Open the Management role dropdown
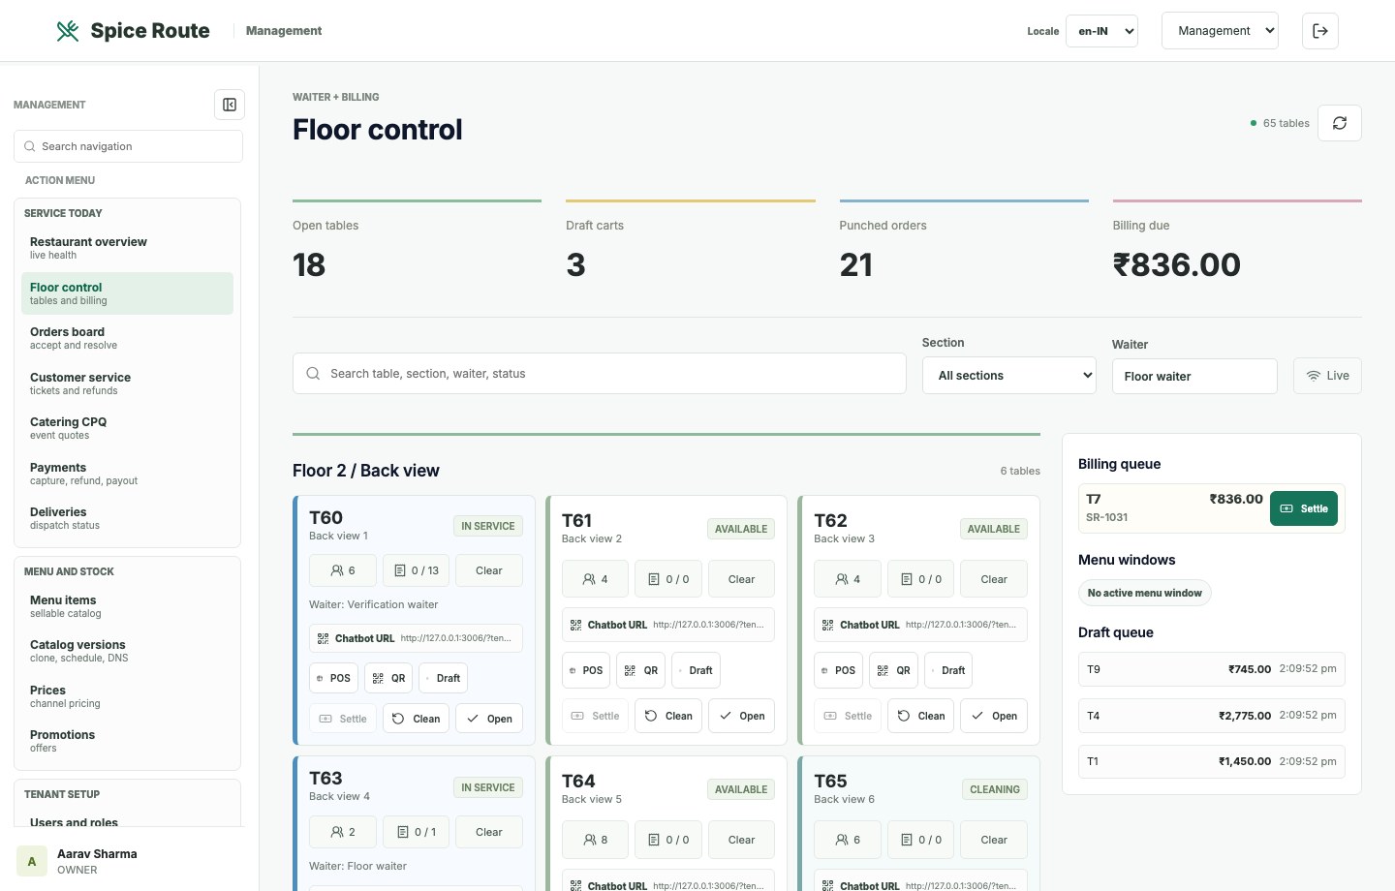The width and height of the screenshot is (1395, 891). pyautogui.click(x=1220, y=31)
